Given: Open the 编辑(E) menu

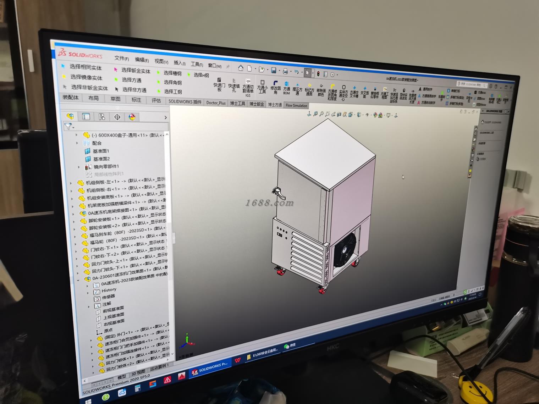Looking at the screenshot, I should coord(142,60).
